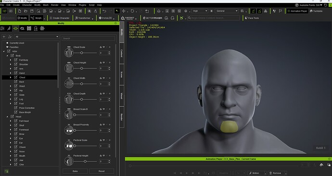Viewport: 332px width, 176px height.
Task: Click the InstaLOD button
Action: point(105,18)
